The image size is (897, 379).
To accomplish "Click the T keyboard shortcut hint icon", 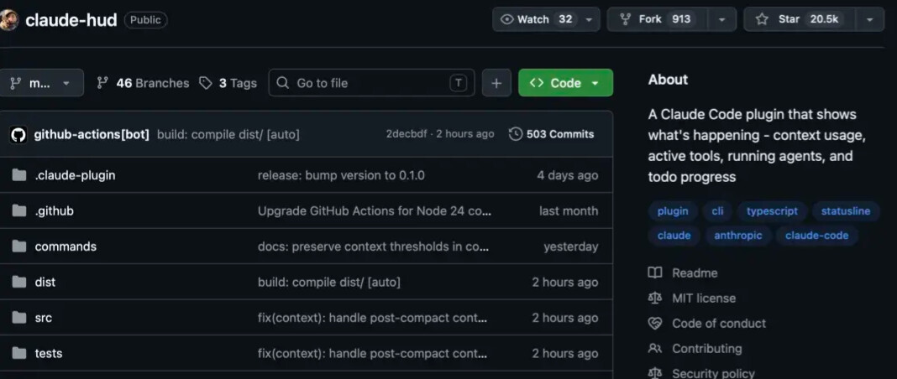I will click(x=458, y=83).
